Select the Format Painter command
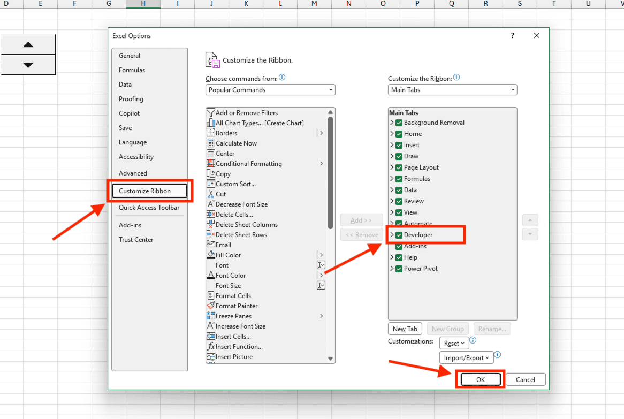 click(x=237, y=306)
